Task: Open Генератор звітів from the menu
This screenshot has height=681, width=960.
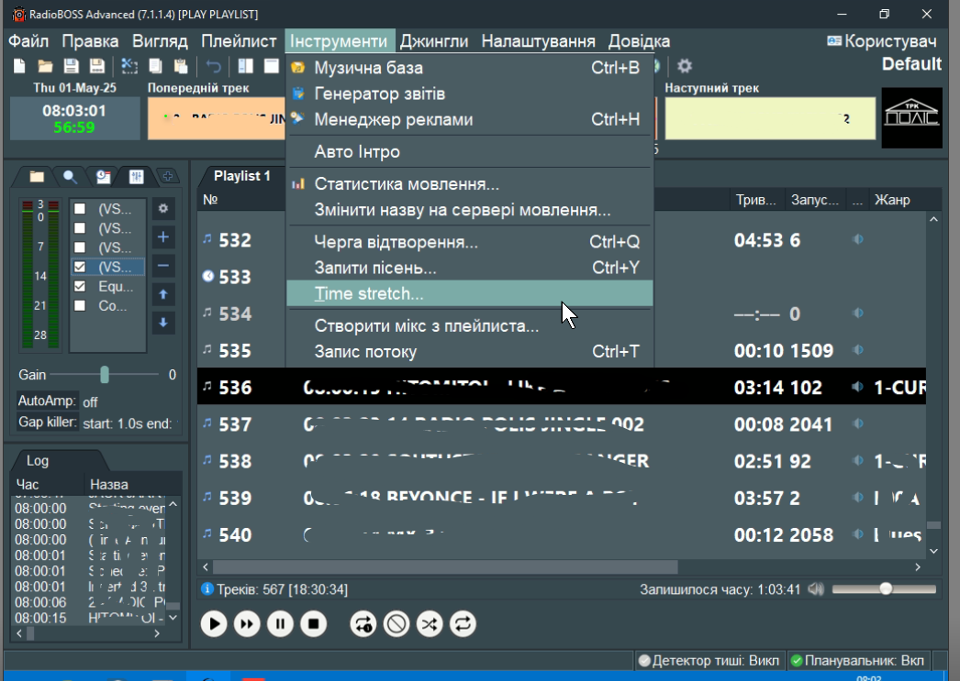Action: tap(470, 93)
